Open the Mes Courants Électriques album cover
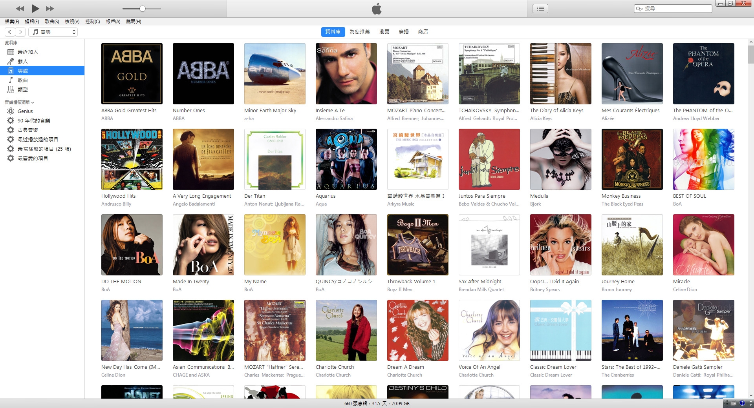 click(632, 74)
